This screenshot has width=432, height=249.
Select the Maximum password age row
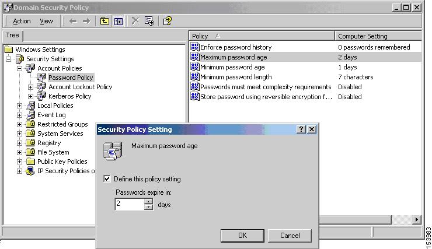click(305, 57)
